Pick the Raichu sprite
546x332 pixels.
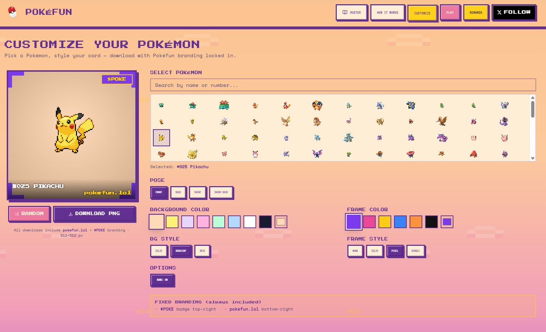pyautogui.click(x=192, y=137)
